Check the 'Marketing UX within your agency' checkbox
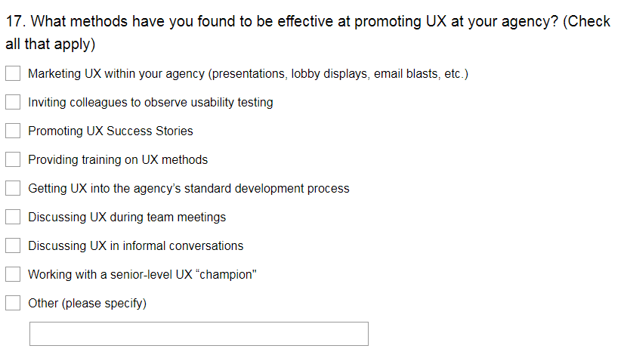This screenshot has width=624, height=358. pyautogui.click(x=13, y=74)
